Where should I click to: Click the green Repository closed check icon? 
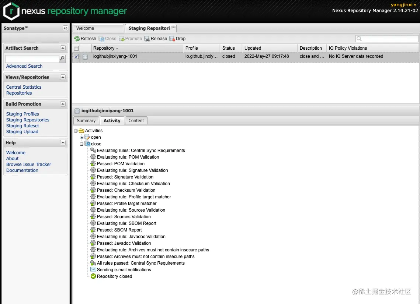93,276
